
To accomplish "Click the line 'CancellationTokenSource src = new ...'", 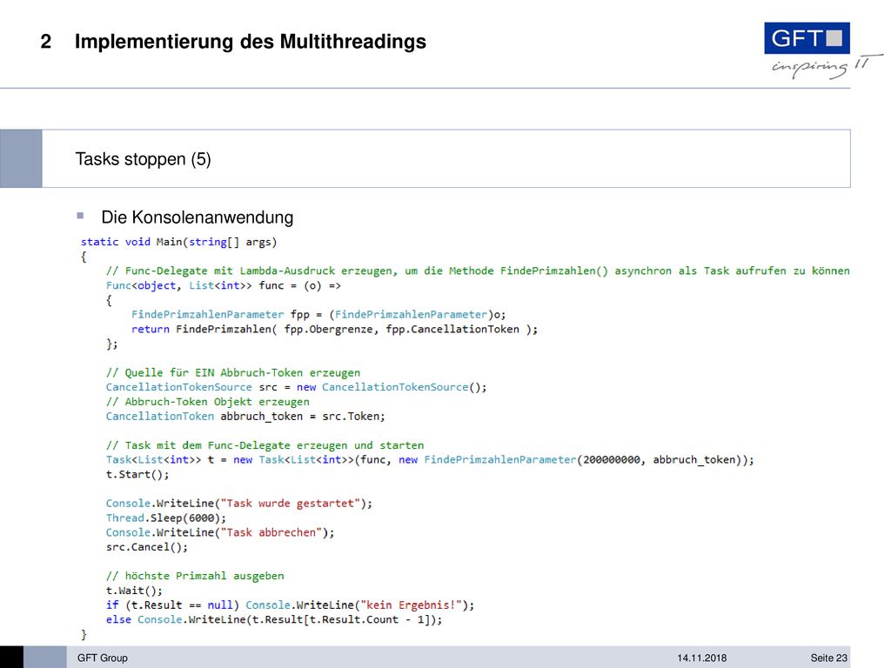I will (x=296, y=387).
